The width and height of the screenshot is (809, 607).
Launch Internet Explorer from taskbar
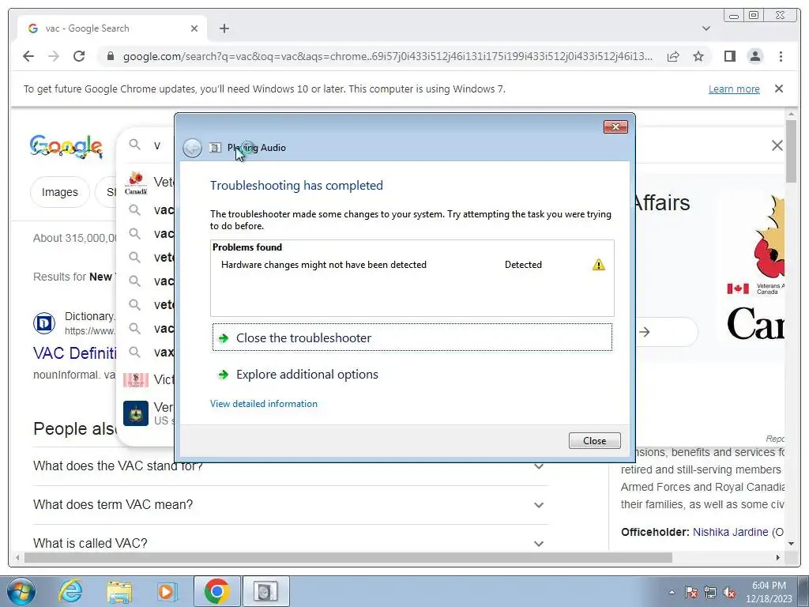coord(70,591)
